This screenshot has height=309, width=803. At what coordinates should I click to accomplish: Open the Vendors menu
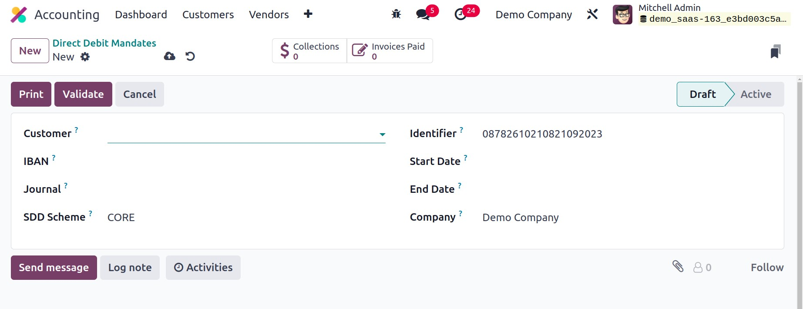click(269, 15)
